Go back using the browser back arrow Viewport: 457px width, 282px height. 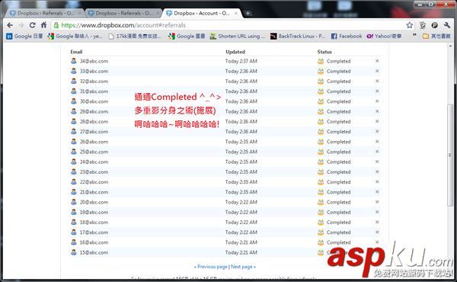point(10,25)
